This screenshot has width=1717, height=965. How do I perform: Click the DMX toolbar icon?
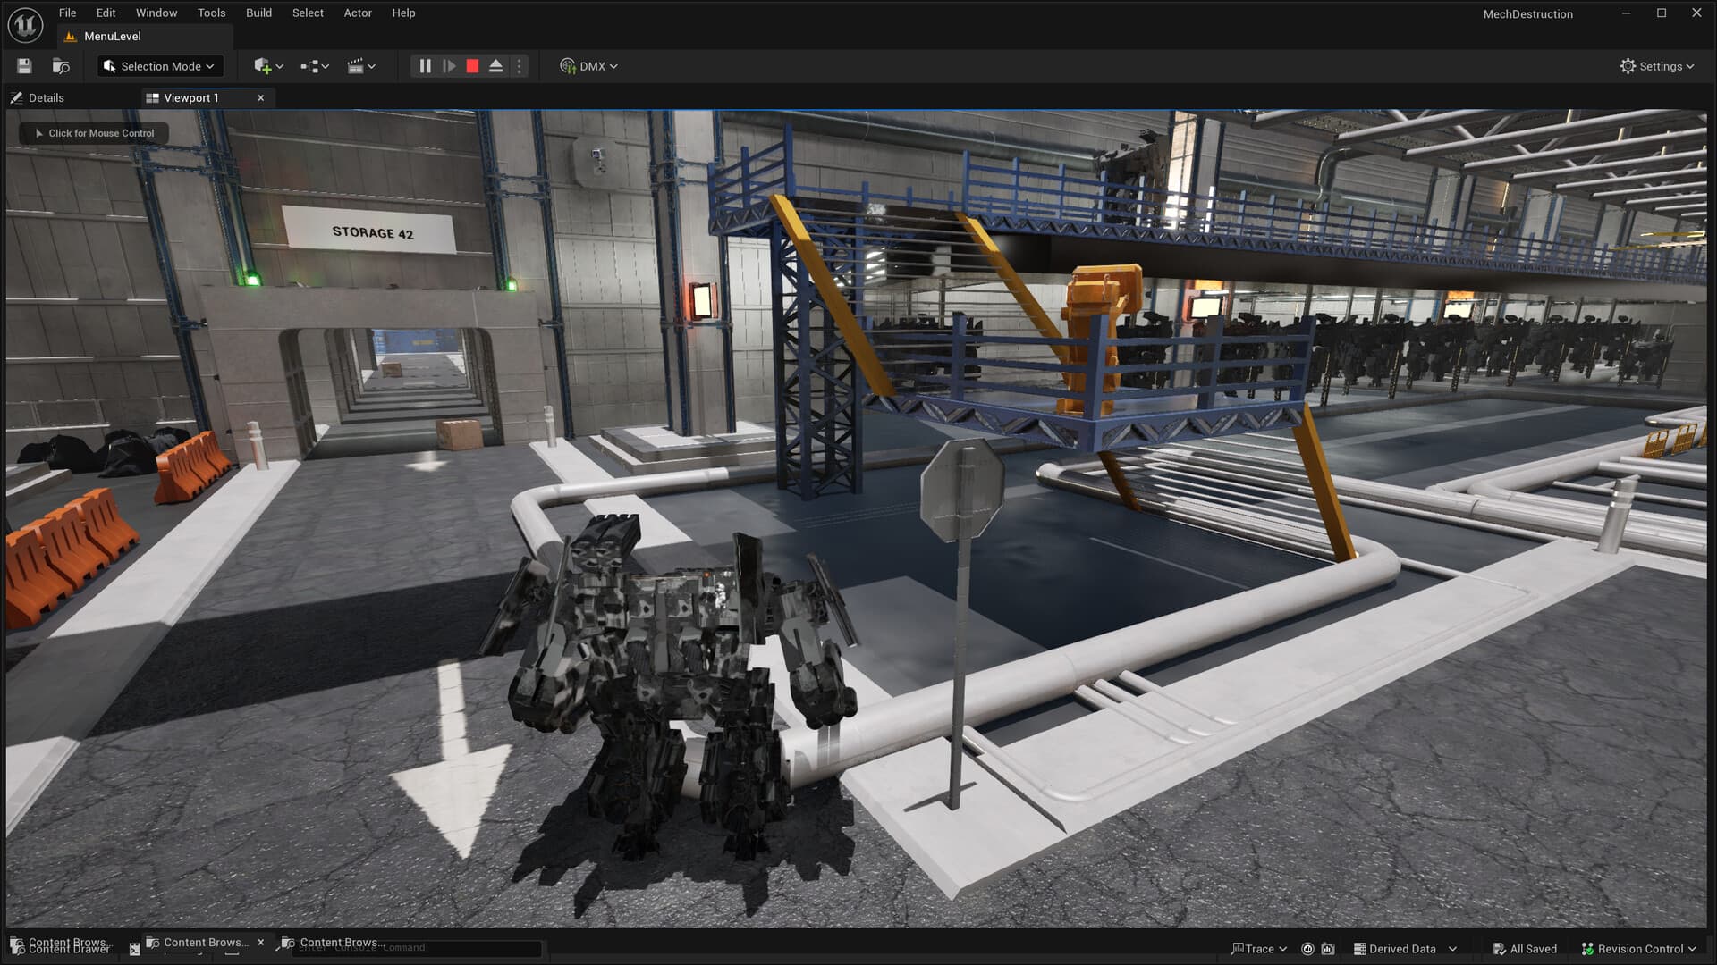[588, 65]
